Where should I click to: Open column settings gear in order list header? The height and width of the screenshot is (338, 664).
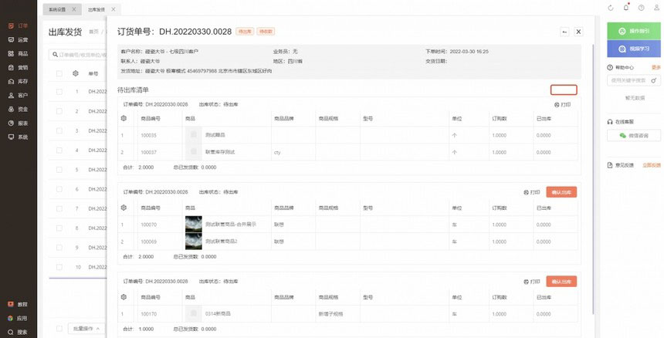point(76,73)
